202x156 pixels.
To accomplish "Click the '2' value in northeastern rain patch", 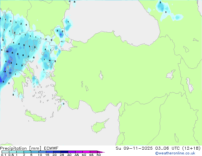I will coord(160,2).
